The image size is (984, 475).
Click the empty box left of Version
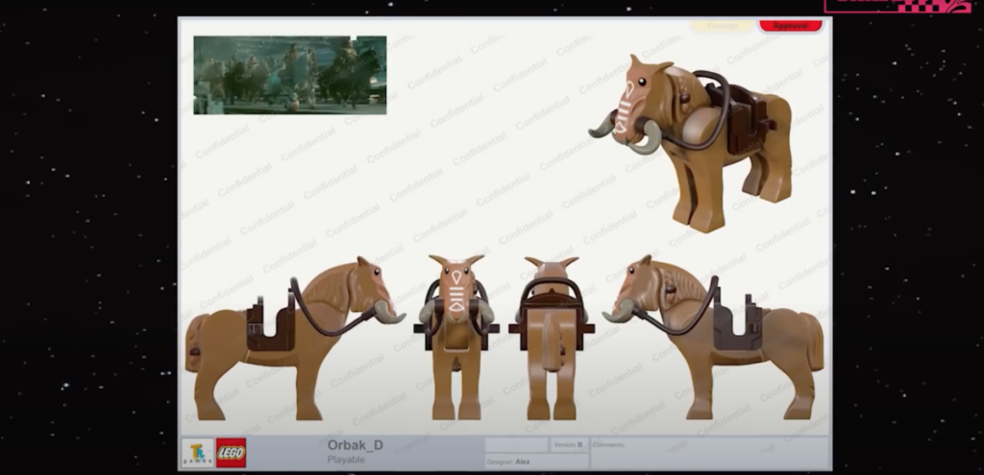tap(516, 445)
